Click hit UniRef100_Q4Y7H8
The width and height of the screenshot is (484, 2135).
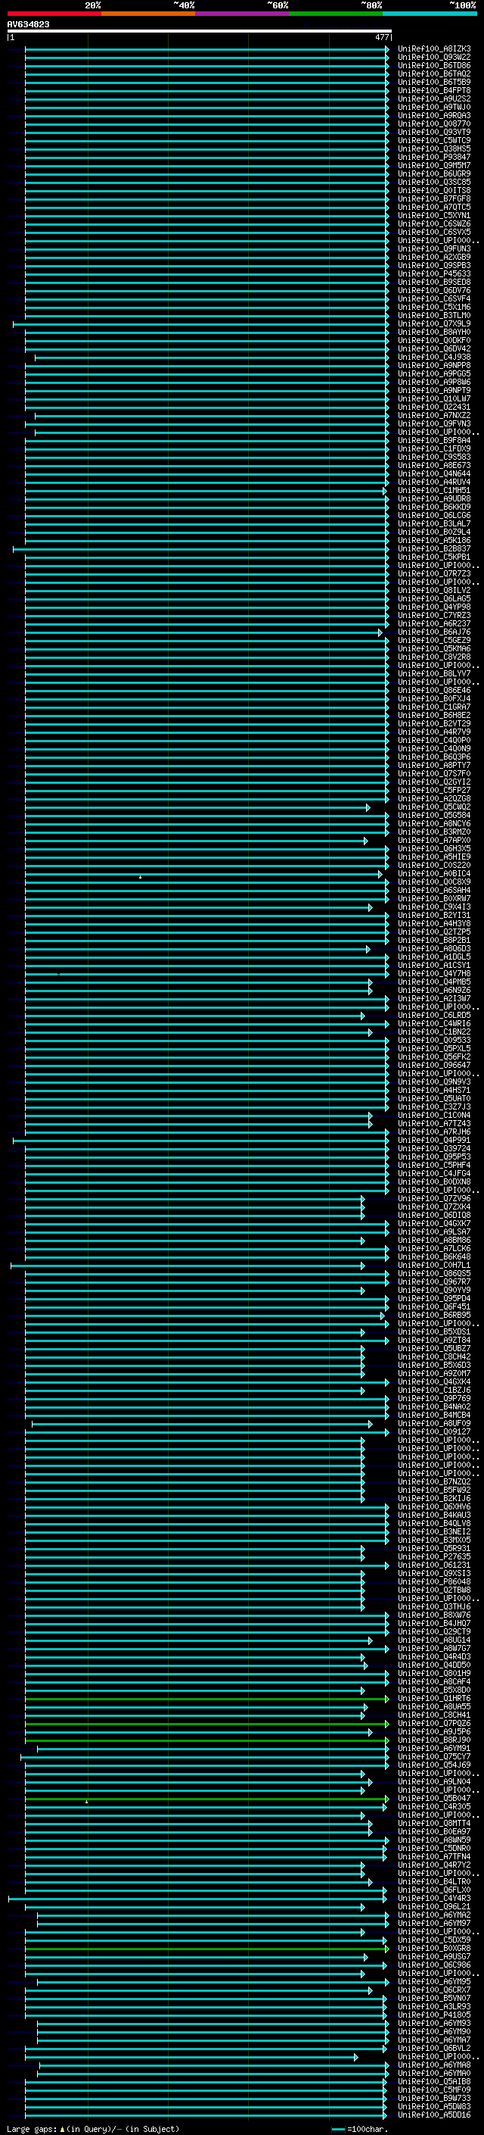(x=433, y=973)
